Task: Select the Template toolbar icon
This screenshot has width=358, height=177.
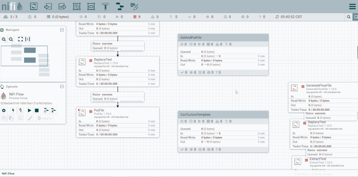Action: pyautogui.click(x=119, y=6)
